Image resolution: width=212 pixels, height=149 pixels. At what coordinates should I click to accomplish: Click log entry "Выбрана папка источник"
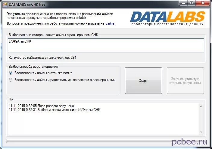[55, 110]
